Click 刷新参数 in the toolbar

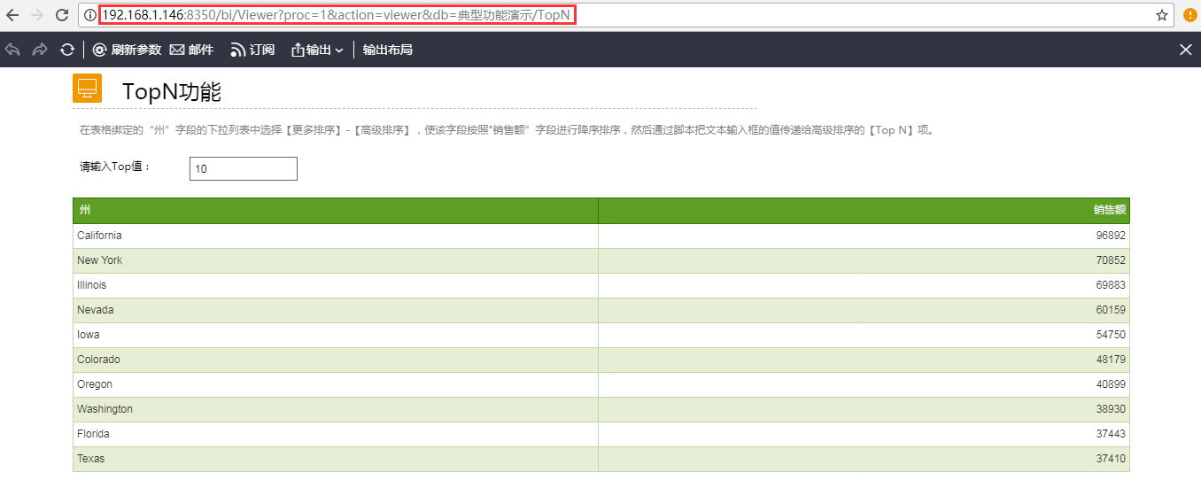(127, 50)
